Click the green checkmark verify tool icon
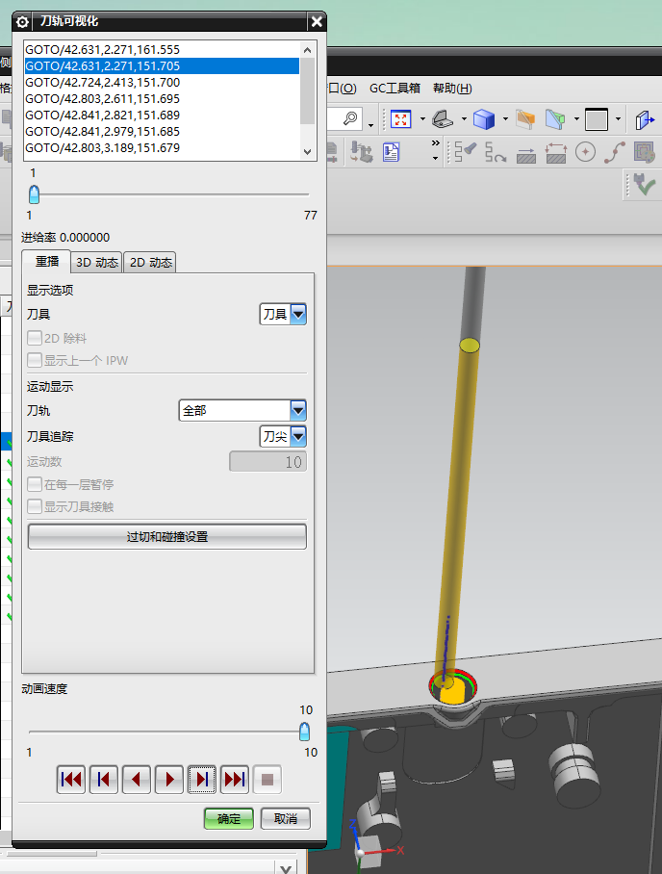 pyautogui.click(x=643, y=185)
